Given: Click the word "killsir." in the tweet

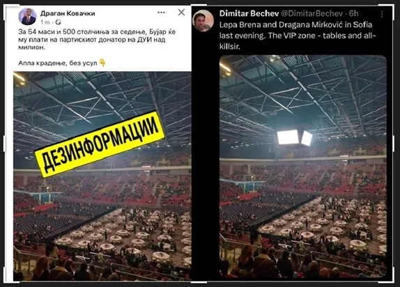Looking at the screenshot, I should (x=230, y=47).
